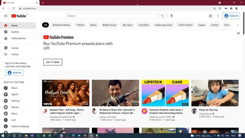Select the Bhajan music chip
The width and height of the screenshot is (245, 138).
pyautogui.click(x=109, y=25)
